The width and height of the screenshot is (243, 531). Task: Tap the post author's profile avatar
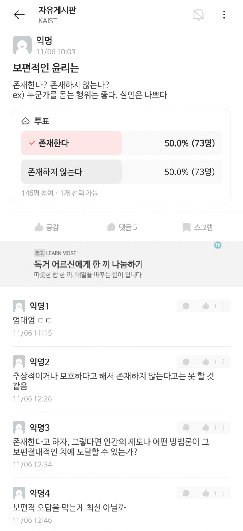pos(22,45)
